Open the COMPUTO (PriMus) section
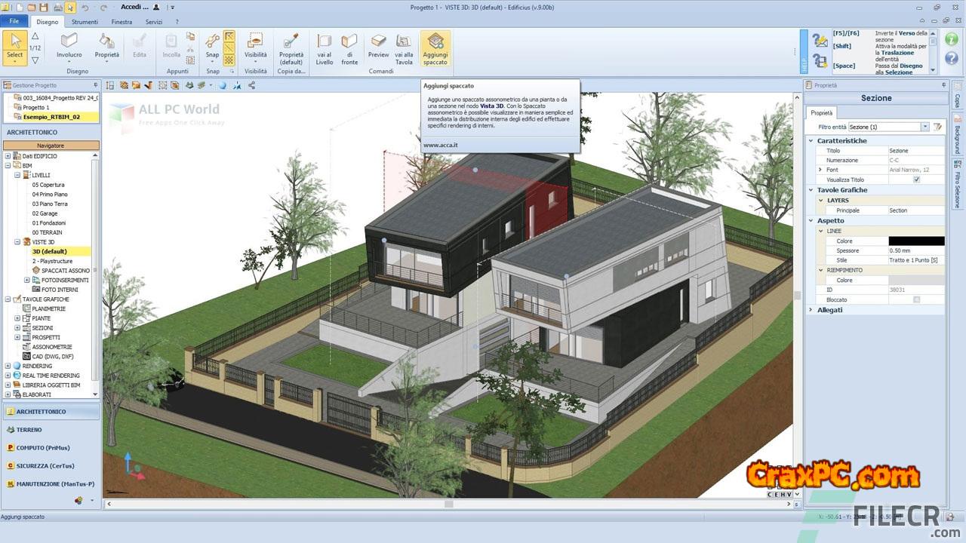Image resolution: width=966 pixels, height=543 pixels. (x=51, y=448)
